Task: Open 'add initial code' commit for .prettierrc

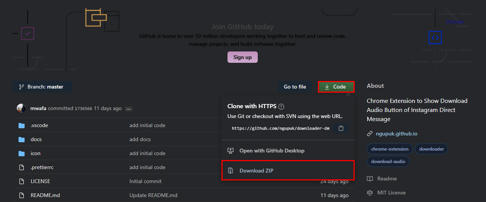Action: (147, 167)
